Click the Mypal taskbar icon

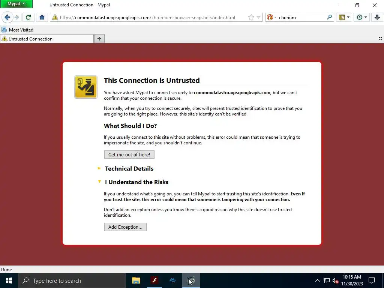click(191, 280)
